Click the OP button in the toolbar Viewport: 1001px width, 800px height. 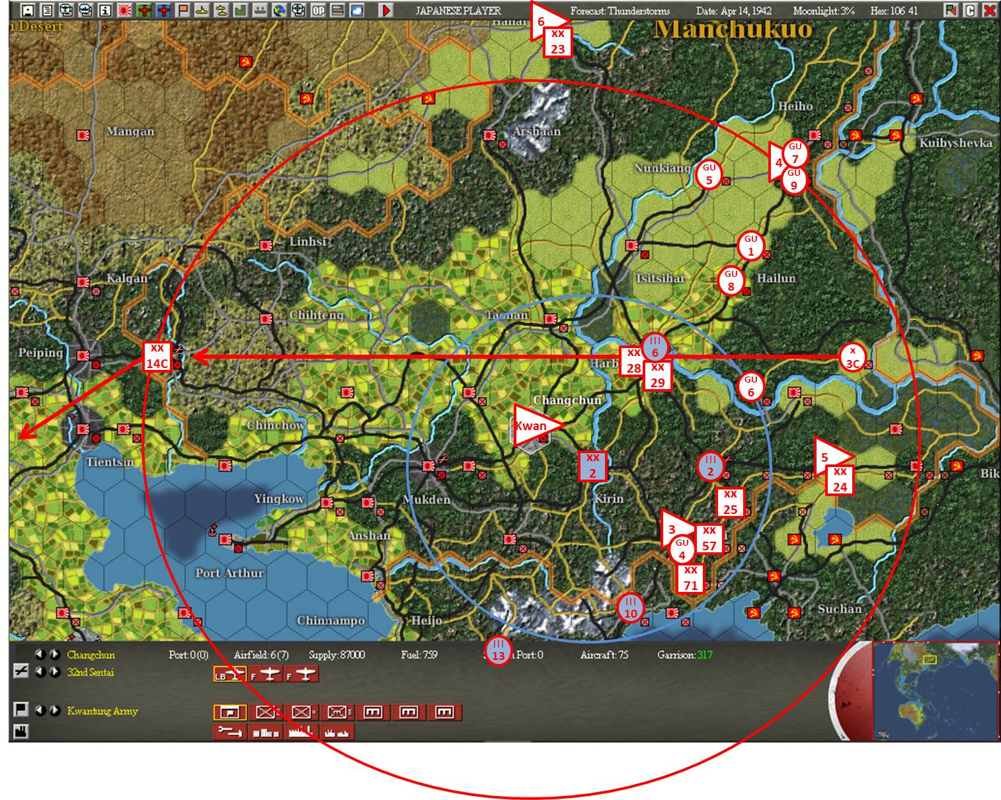(319, 10)
